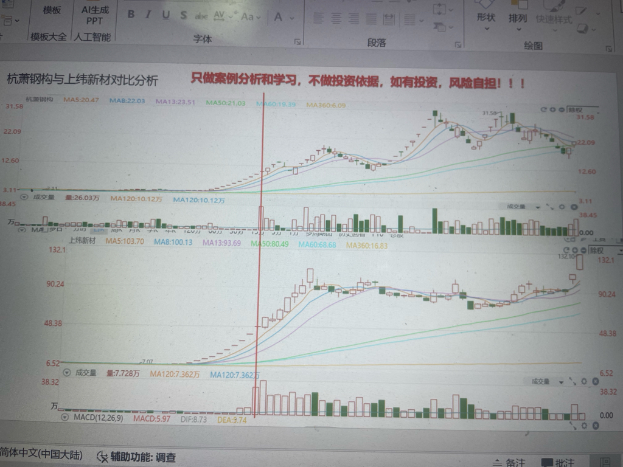Screen dimensions: 623x467
Task: Click 量:26.03万 volume label
Action: click(82, 198)
